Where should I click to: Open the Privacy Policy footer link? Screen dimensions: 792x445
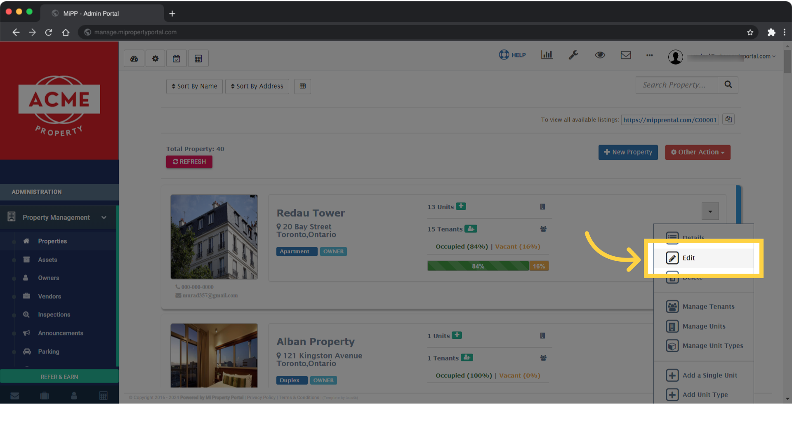[261, 398]
